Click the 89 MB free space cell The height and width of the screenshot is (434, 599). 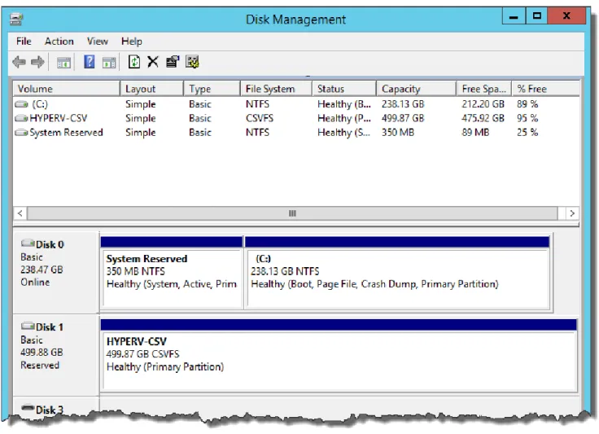(x=475, y=133)
